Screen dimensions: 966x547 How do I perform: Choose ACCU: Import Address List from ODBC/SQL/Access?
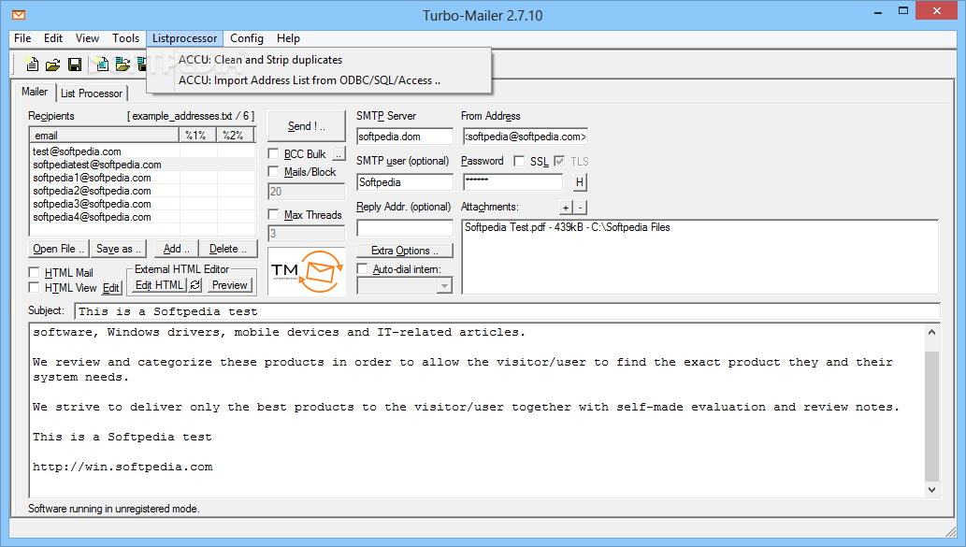coord(319,80)
